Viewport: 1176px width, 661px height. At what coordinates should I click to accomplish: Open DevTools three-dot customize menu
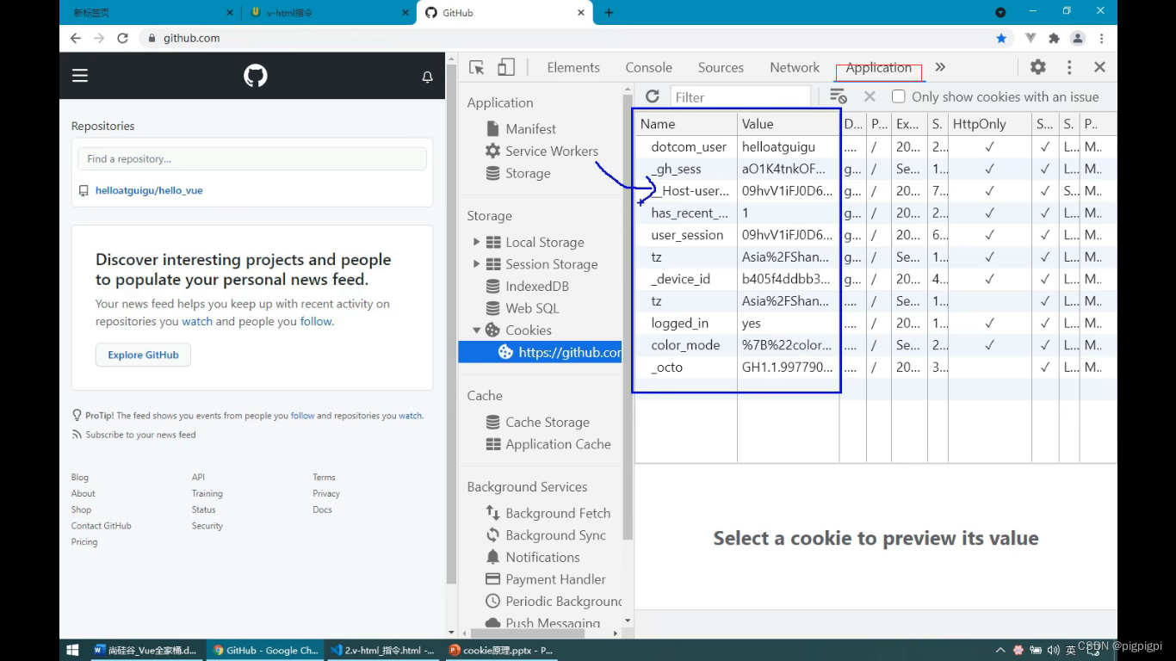click(1069, 67)
